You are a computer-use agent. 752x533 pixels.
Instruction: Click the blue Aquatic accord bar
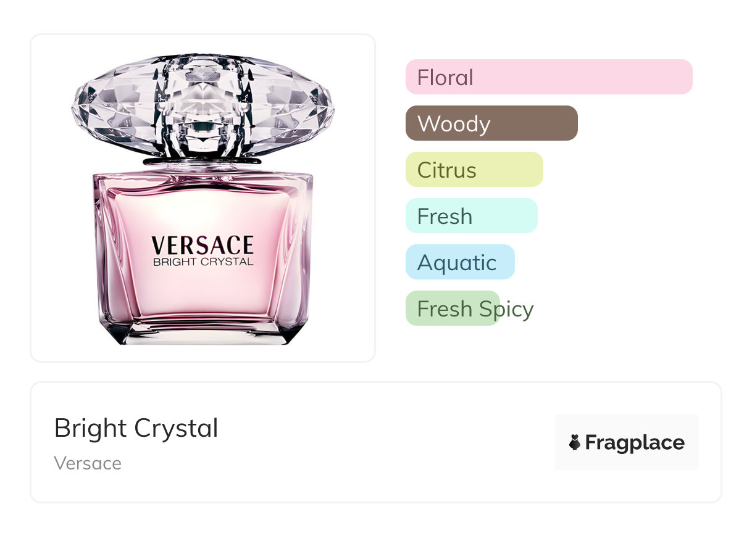click(x=459, y=262)
